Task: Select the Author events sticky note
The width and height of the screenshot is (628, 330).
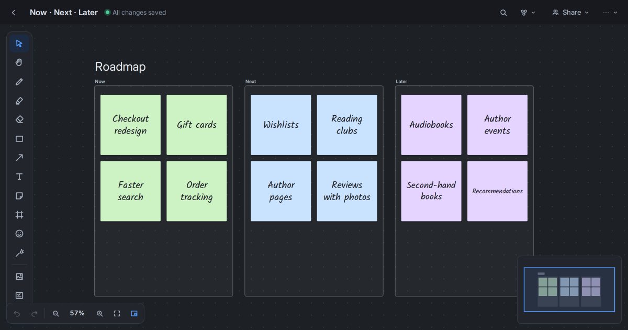Action: [x=498, y=125]
